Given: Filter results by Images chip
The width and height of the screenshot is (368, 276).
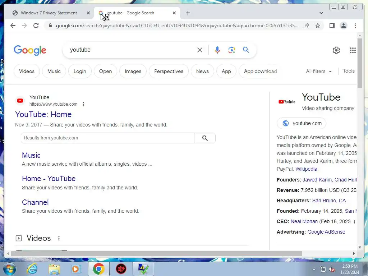Looking at the screenshot, I should click(133, 72).
